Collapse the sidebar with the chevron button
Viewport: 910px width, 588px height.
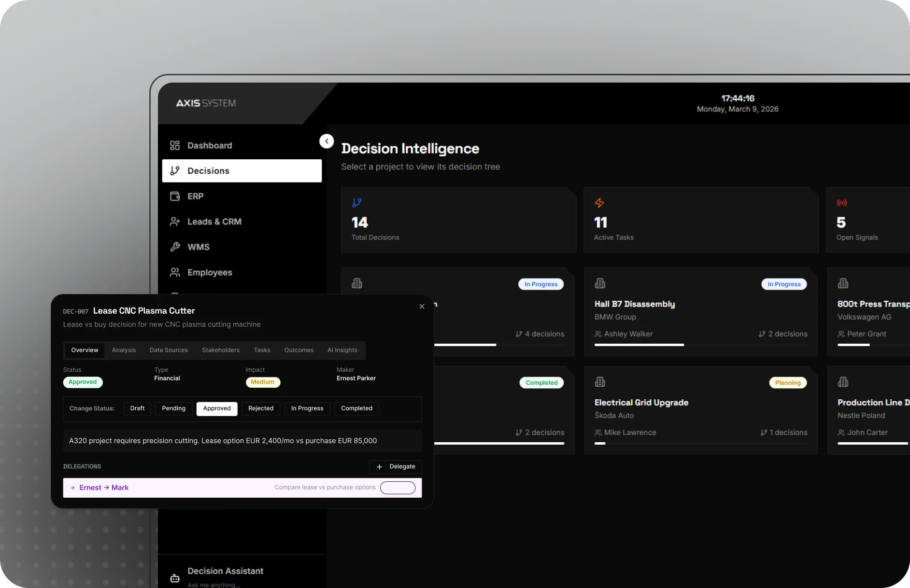coord(327,141)
